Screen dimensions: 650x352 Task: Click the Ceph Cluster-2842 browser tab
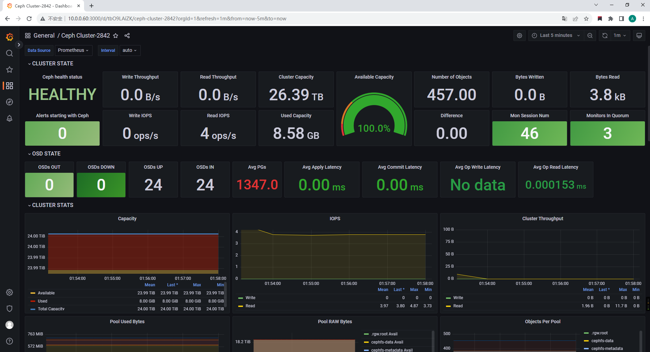tap(43, 6)
